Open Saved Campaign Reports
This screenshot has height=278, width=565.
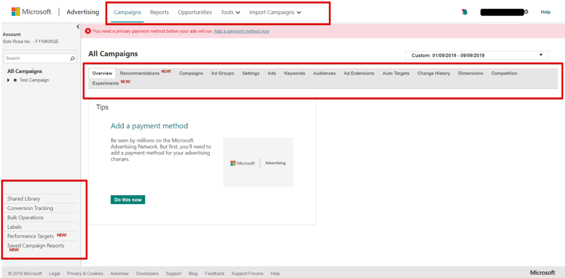[36, 246]
